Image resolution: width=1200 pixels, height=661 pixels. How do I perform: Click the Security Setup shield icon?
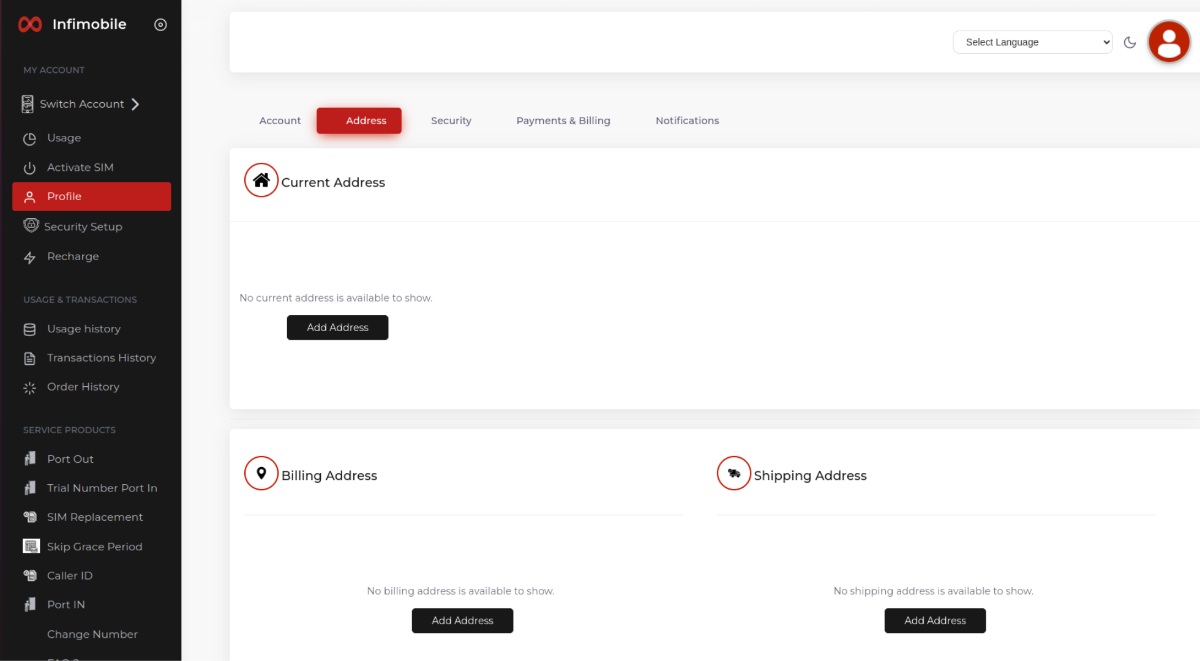point(31,225)
